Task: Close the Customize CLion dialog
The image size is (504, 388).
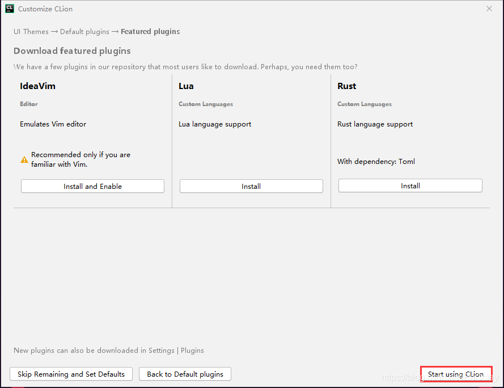Action: (489, 9)
